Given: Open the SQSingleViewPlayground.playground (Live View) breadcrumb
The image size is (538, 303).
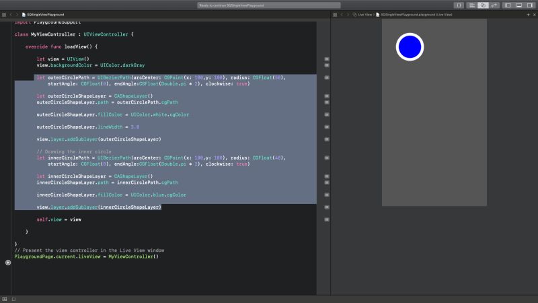Looking at the screenshot, I should (x=414, y=15).
